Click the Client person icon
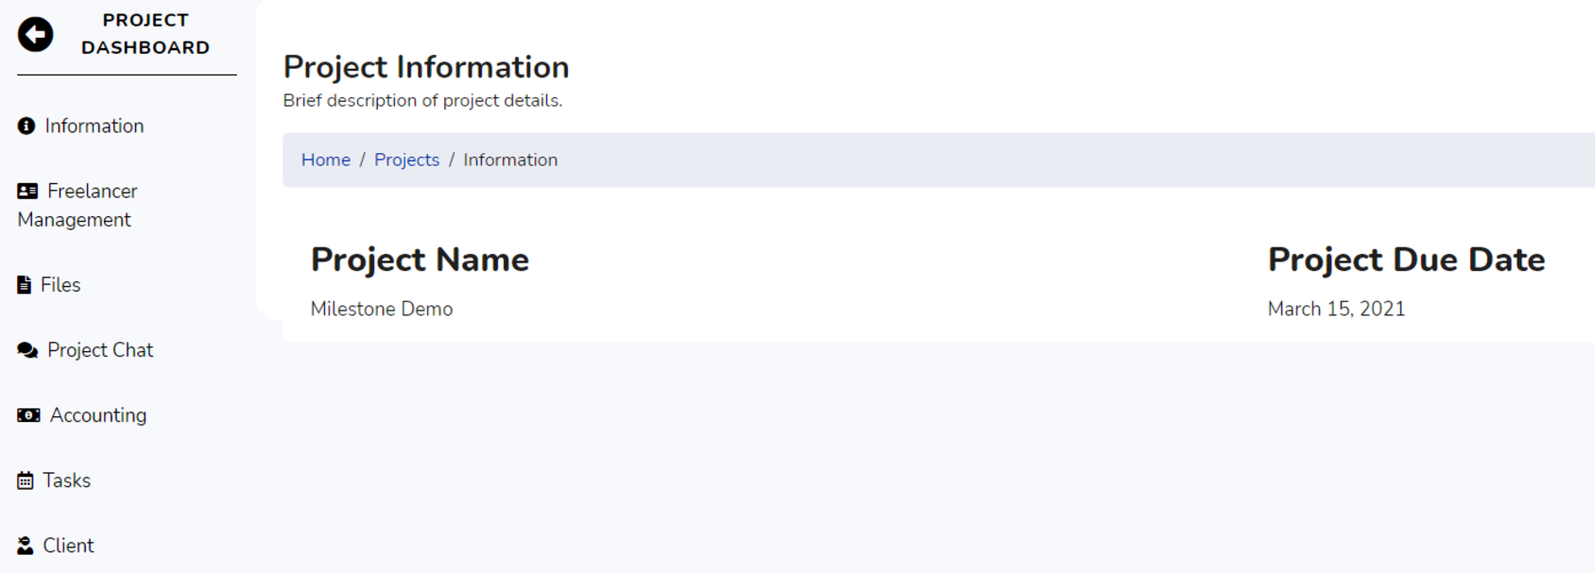 point(26,546)
